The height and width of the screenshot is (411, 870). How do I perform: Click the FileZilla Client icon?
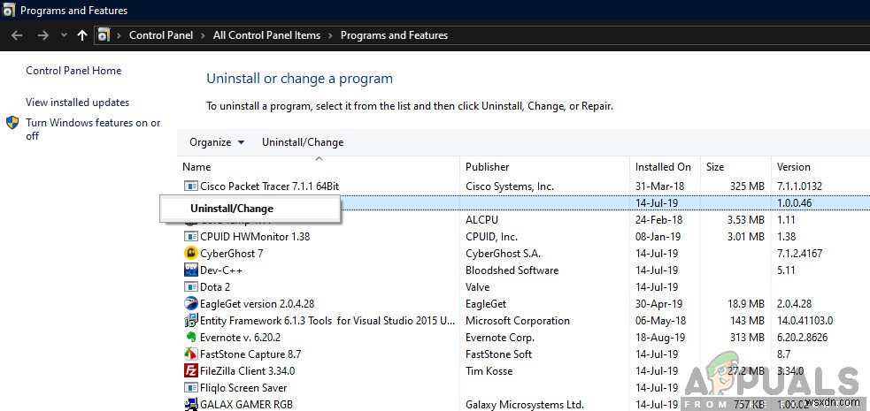tap(190, 371)
